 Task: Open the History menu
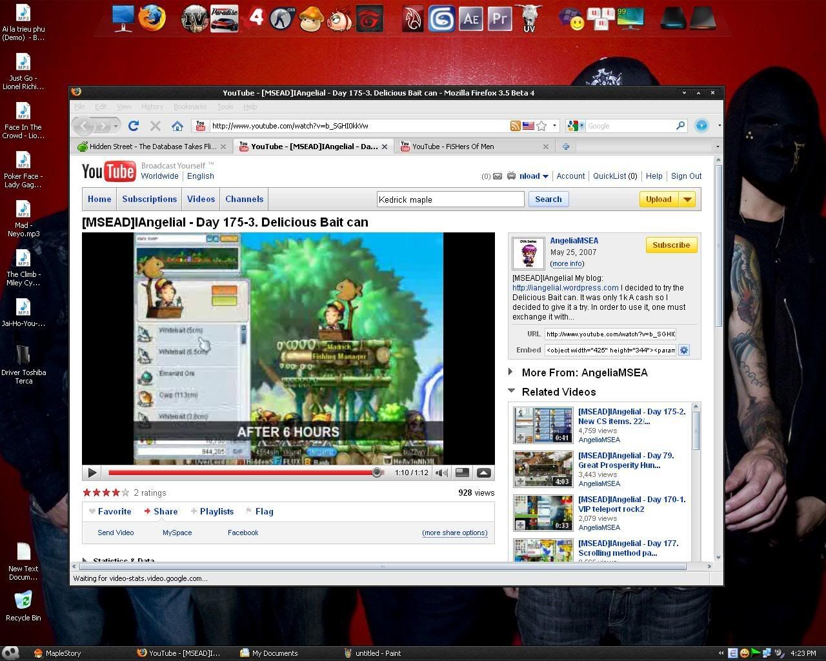point(152,107)
